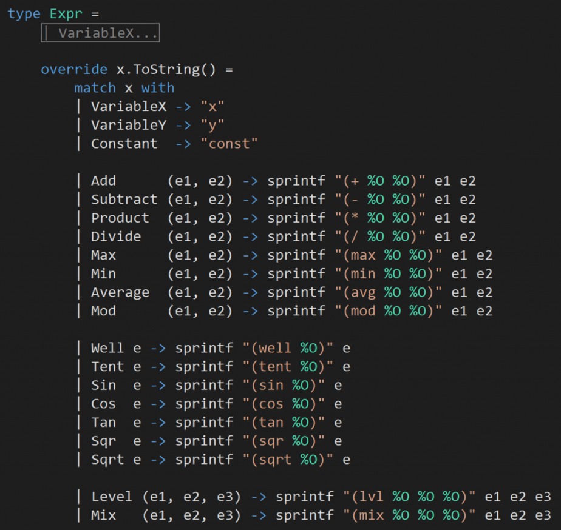Place cursor on the Well case name
Image resolution: width=561 pixels, height=530 pixels.
(107, 348)
